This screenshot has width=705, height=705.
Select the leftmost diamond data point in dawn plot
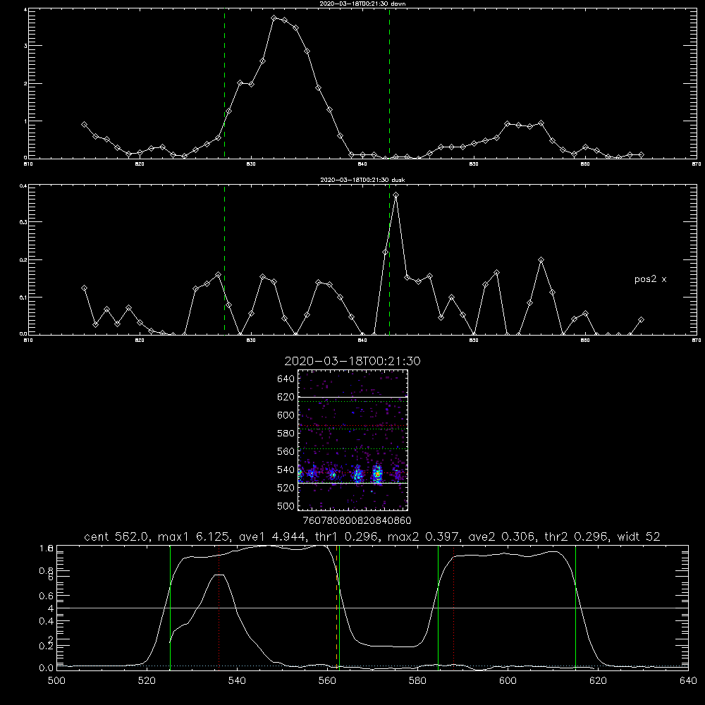click(x=84, y=125)
